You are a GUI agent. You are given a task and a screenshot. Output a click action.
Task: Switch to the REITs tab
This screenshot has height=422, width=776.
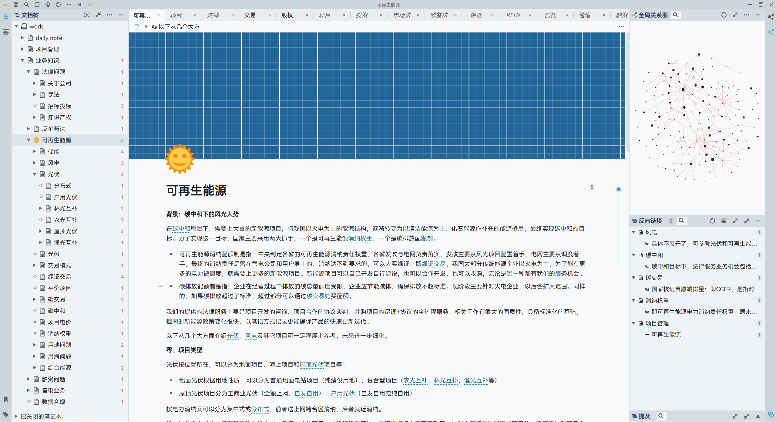click(513, 15)
